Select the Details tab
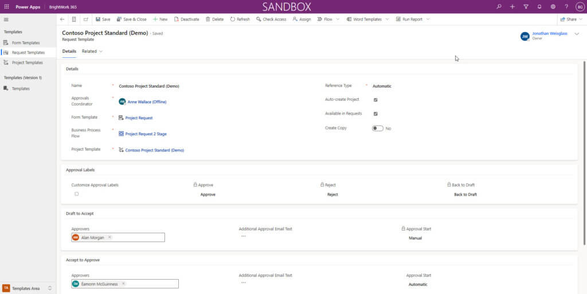 pos(69,51)
